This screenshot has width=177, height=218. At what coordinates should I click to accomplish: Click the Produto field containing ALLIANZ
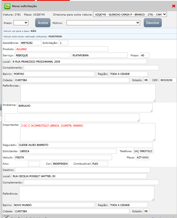point(62,49)
